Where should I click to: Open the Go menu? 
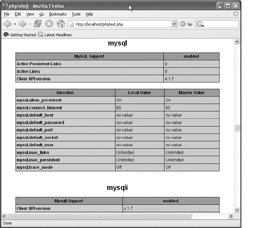[42, 14]
